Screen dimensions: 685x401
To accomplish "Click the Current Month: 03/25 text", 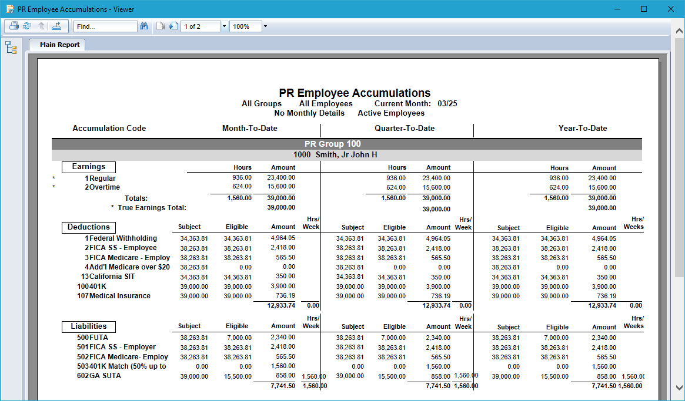I will click(x=416, y=104).
